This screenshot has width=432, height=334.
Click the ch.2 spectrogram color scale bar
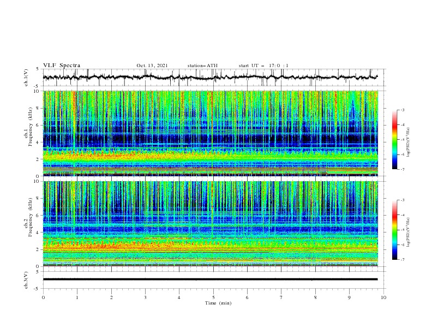(394, 230)
